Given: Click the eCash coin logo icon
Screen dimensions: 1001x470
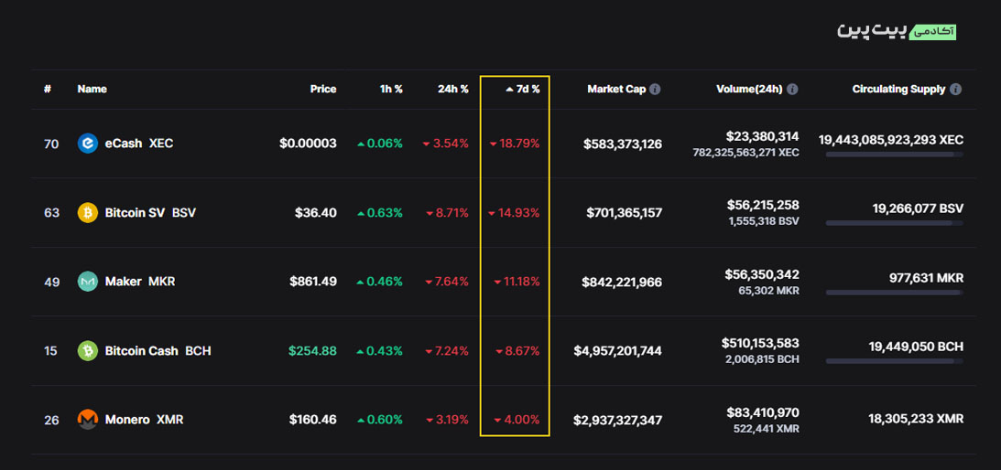Looking at the screenshot, I should click(x=87, y=144).
